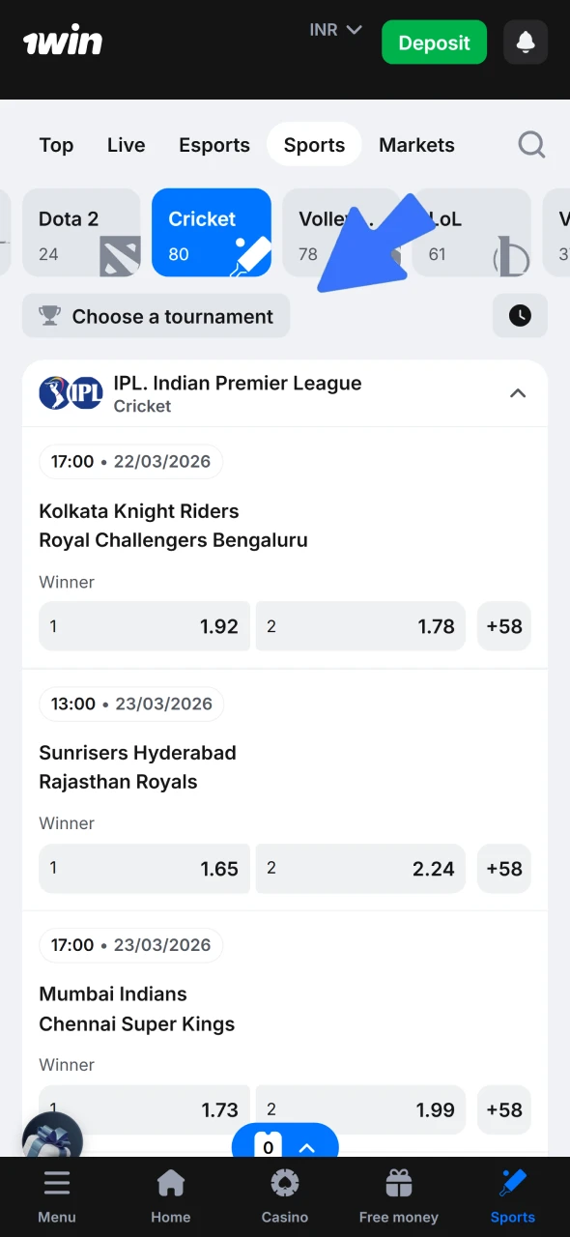The height and width of the screenshot is (1237, 570).
Task: Click the clock icon to filter by time
Action: [520, 316]
